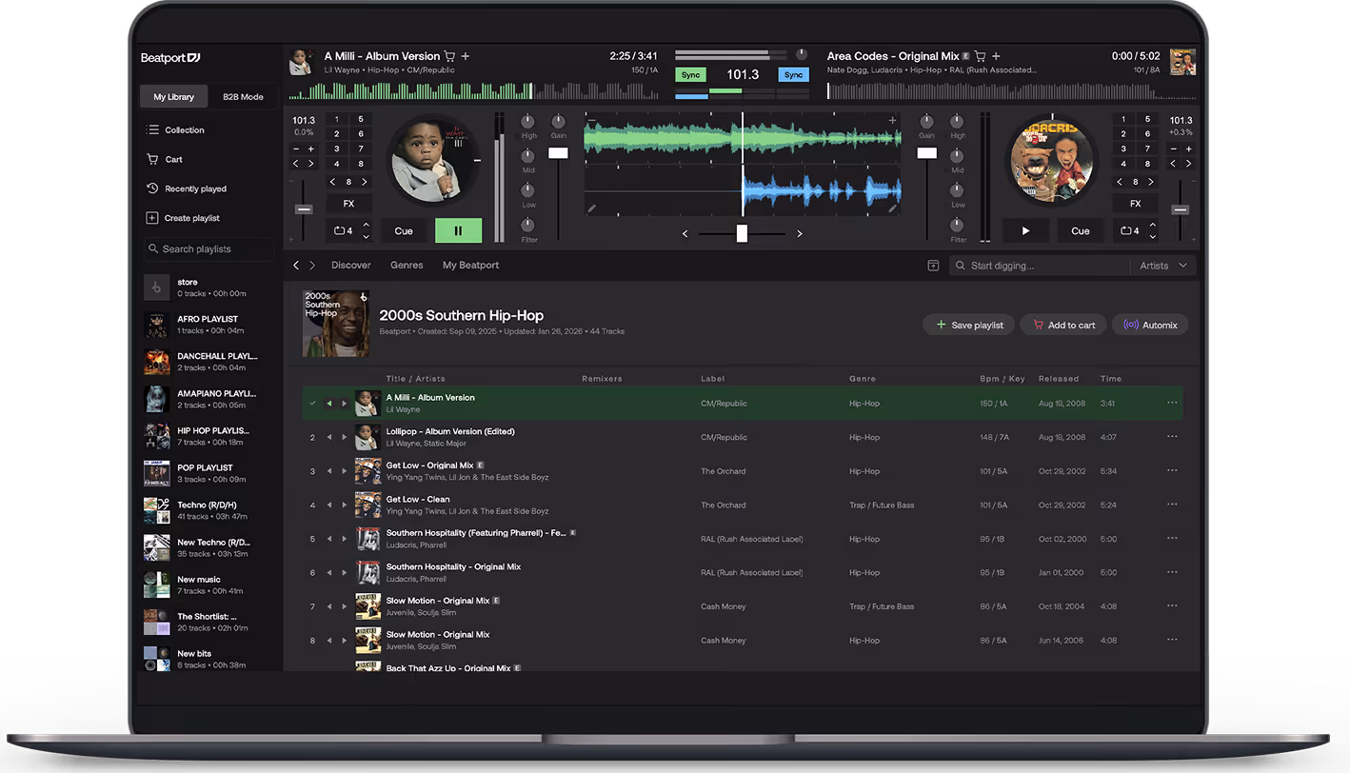
Task: Click Save playlist button
Action: pos(969,325)
